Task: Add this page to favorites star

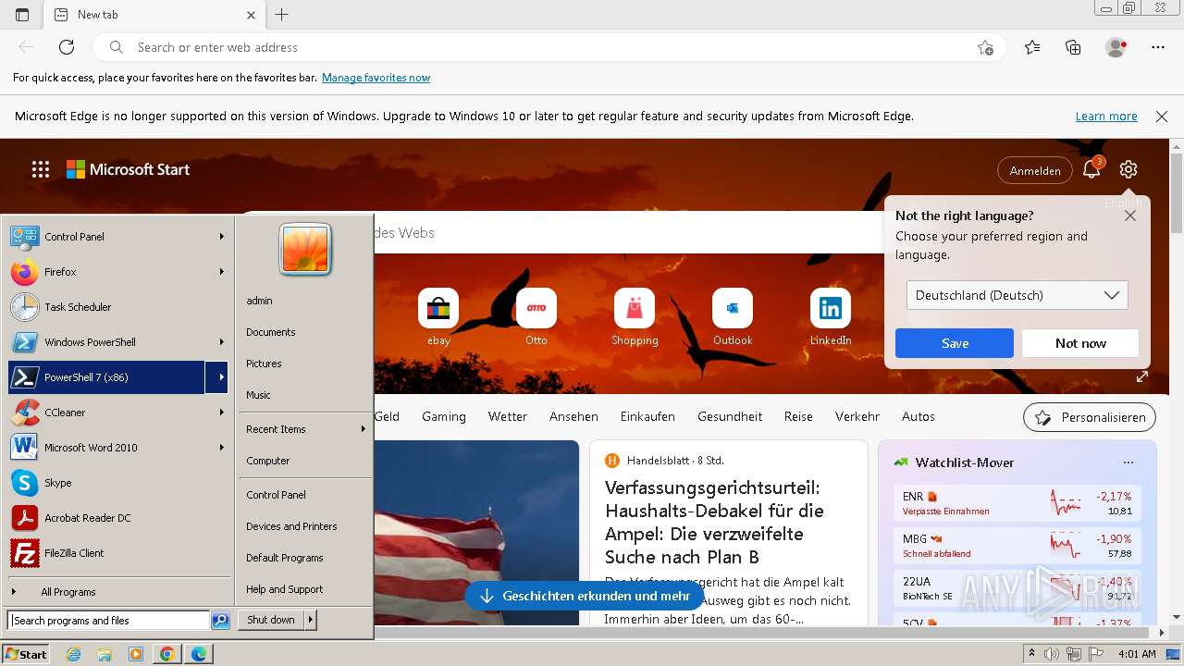Action: 985,47
